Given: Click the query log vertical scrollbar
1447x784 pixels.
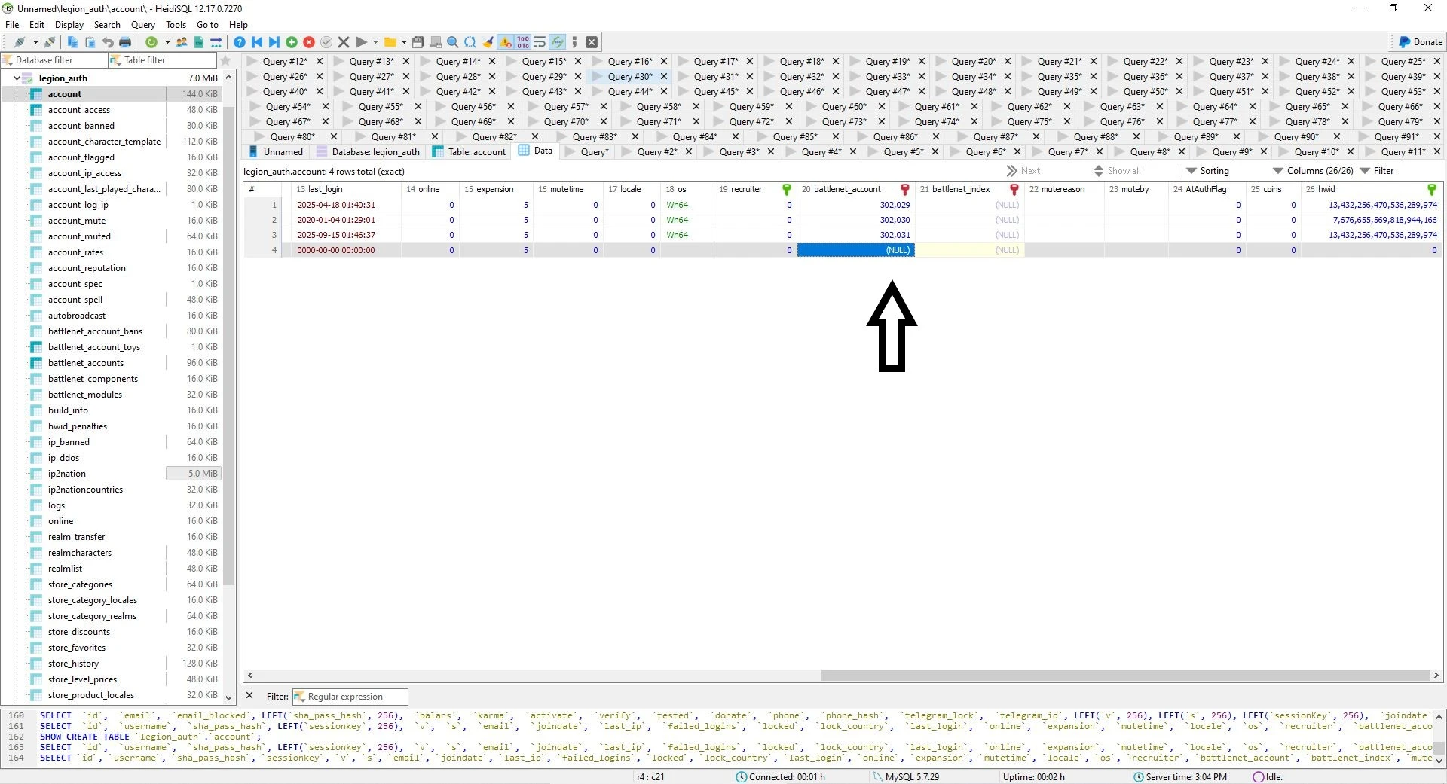Looking at the screenshot, I should [1439, 738].
